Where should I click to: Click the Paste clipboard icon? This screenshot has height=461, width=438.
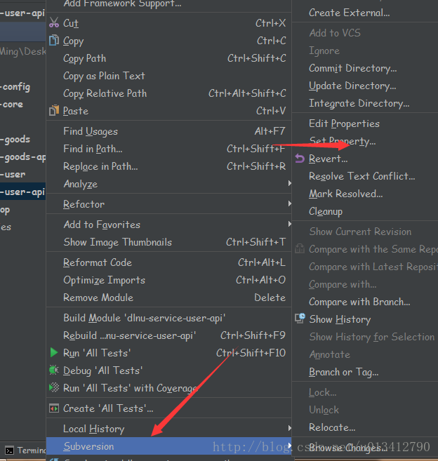click(x=54, y=111)
